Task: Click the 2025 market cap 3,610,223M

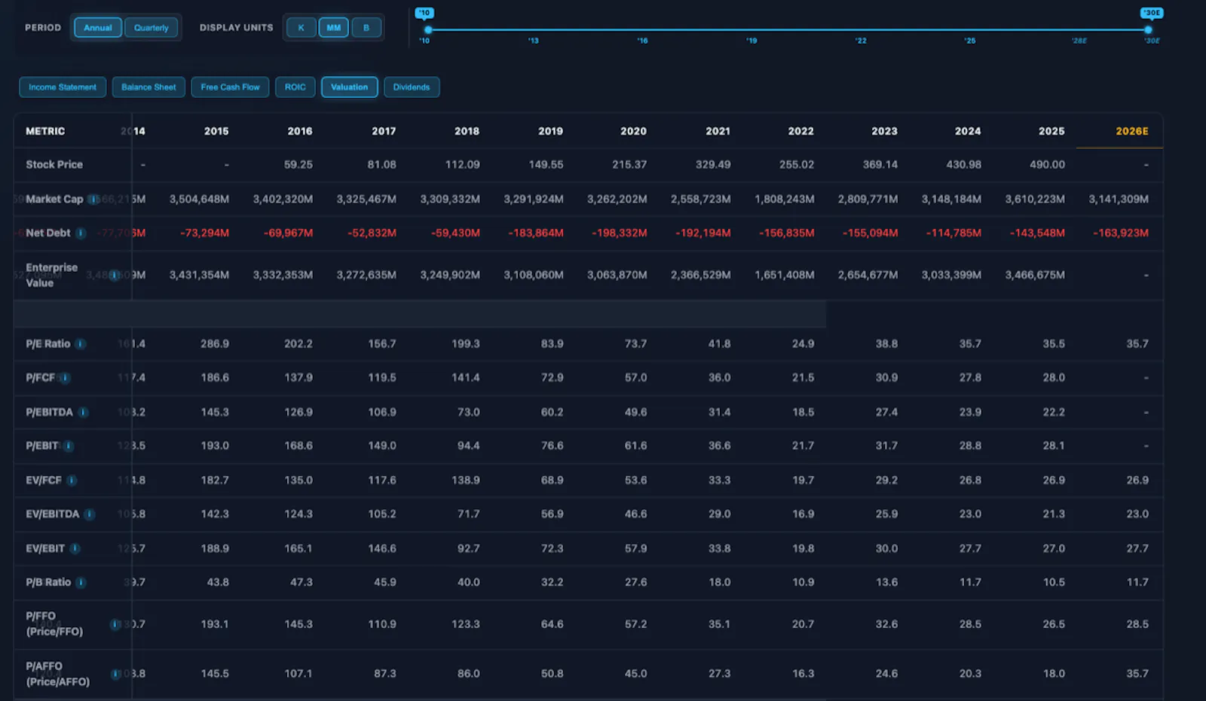Action: (x=1035, y=200)
